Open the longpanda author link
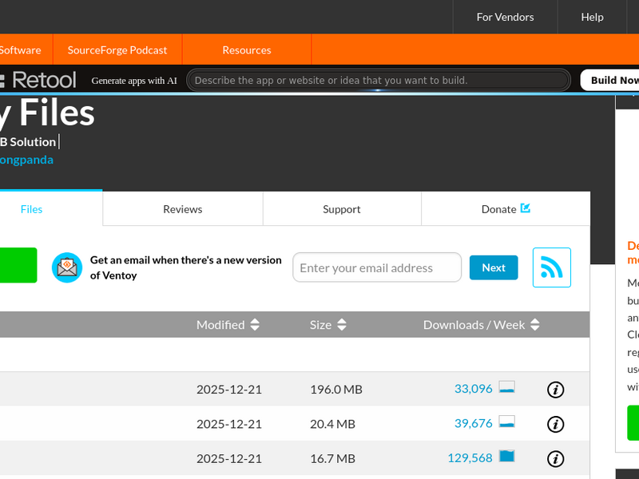 tap(26, 160)
